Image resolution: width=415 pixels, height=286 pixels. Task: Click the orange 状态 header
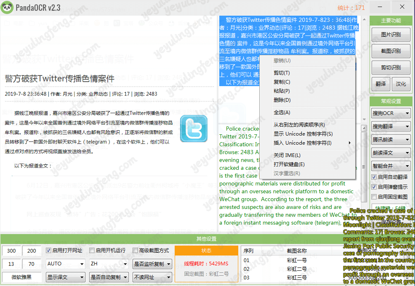206,251
